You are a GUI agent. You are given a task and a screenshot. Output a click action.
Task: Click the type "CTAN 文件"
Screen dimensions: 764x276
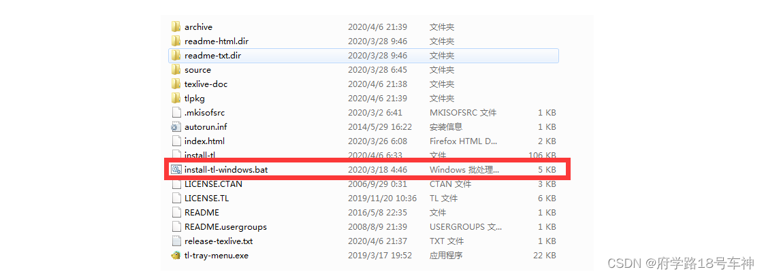tap(450, 184)
